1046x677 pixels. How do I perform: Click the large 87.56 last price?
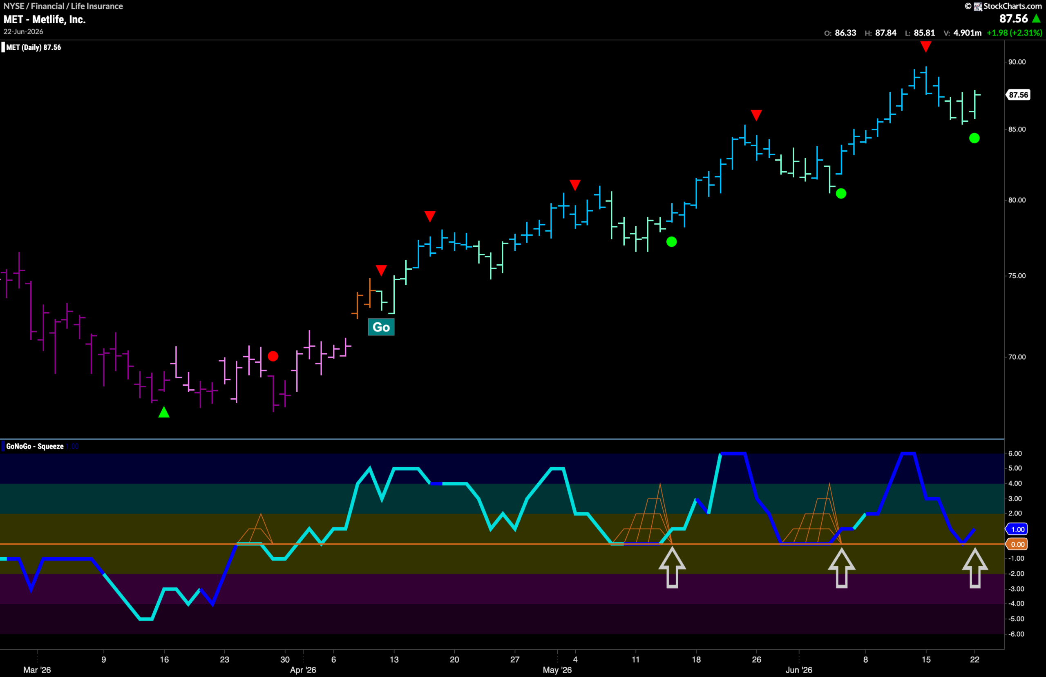[x=1013, y=18]
